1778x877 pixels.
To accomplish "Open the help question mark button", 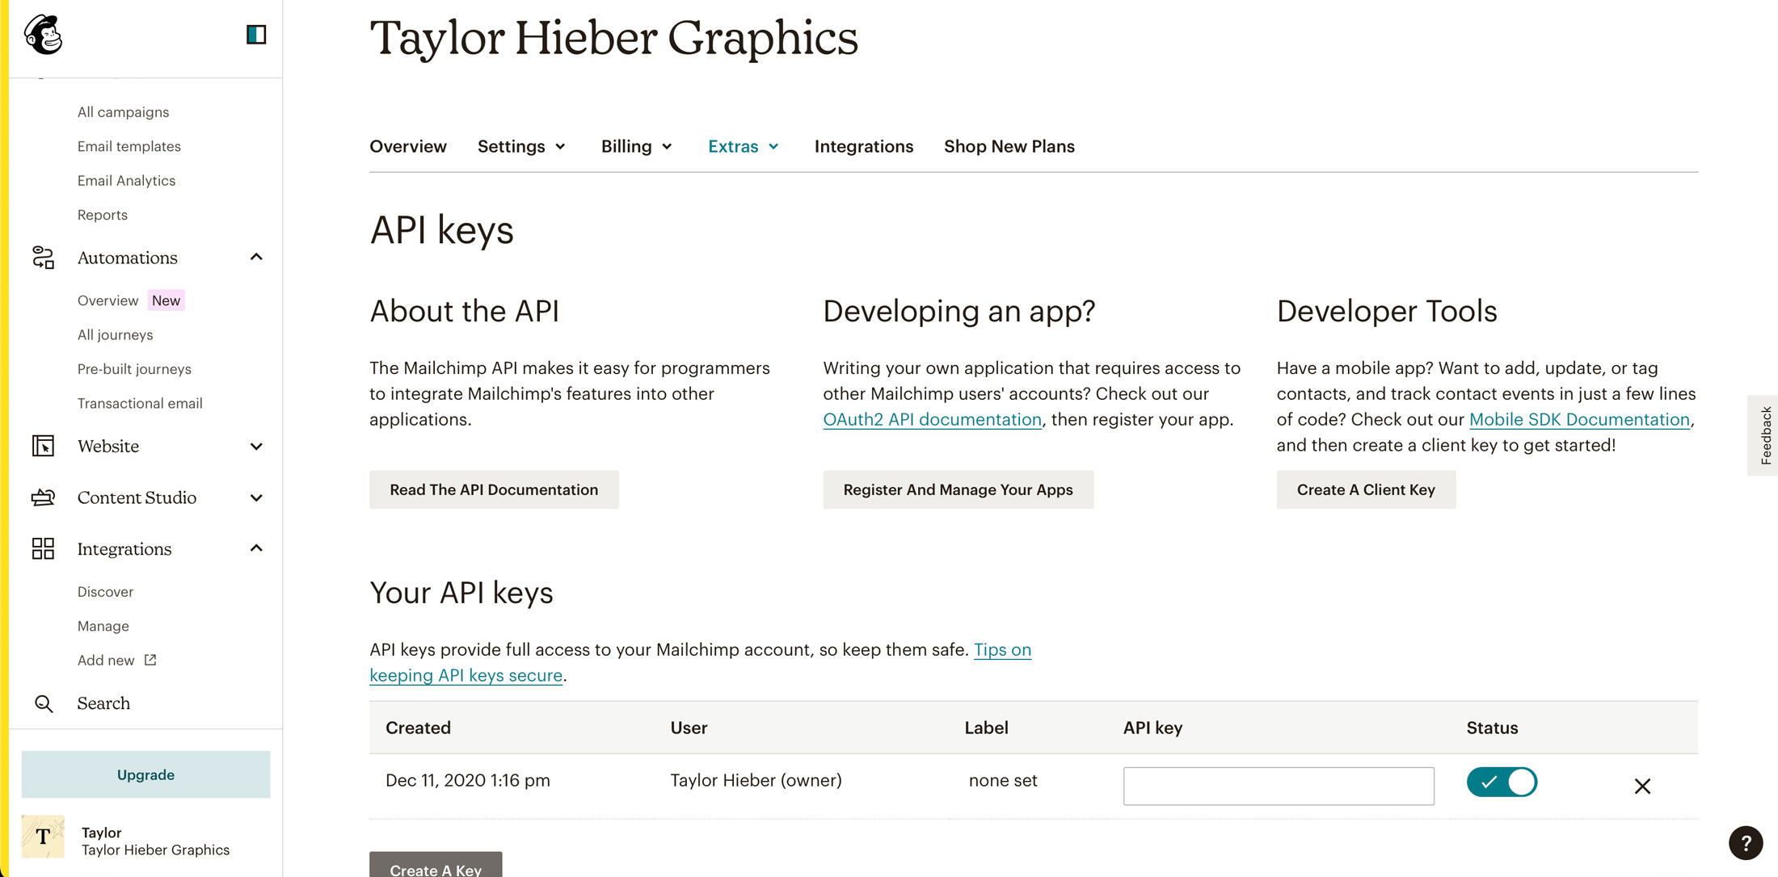I will click(x=1746, y=843).
